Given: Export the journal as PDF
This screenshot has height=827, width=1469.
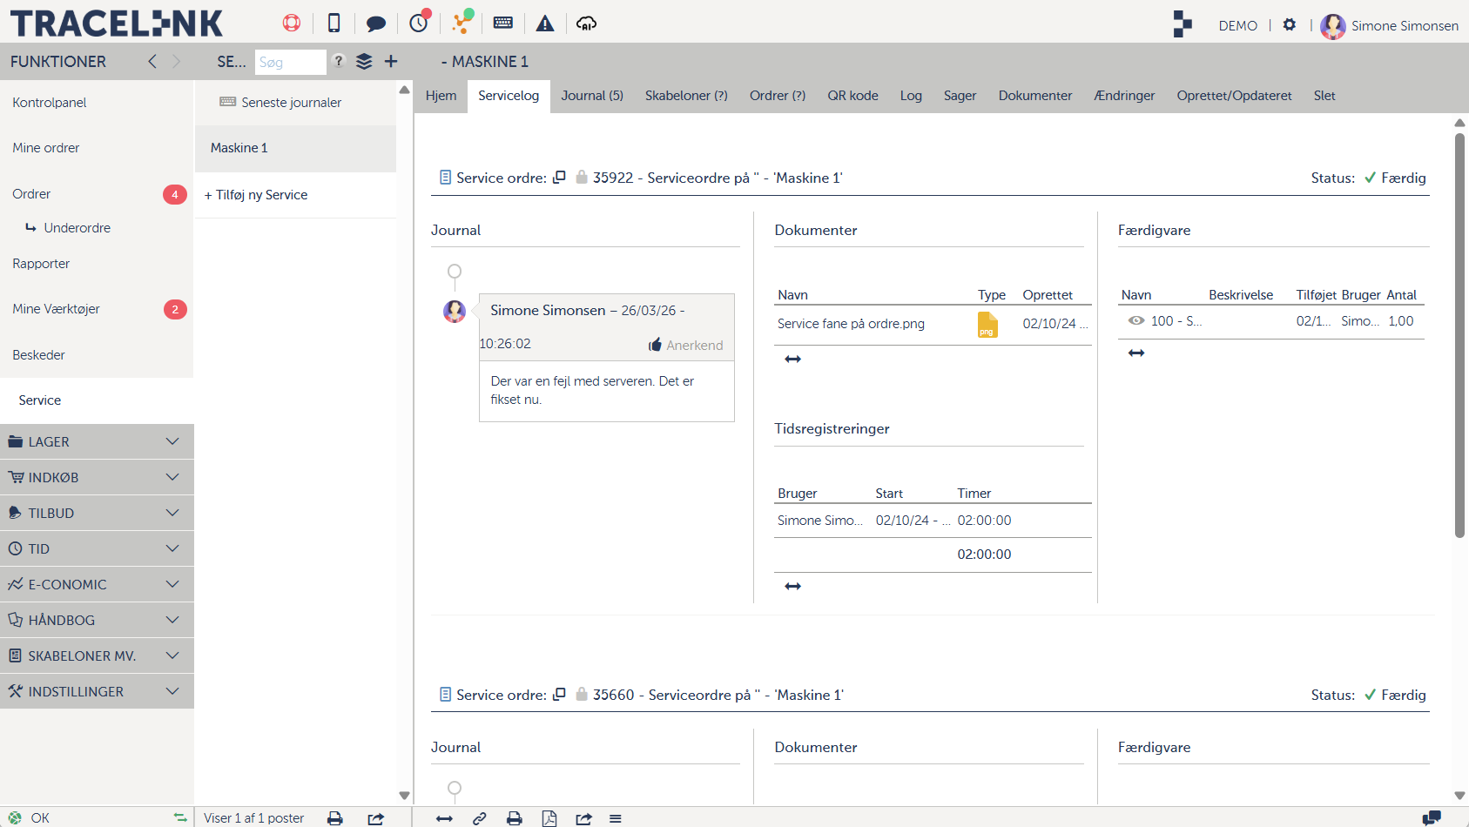Looking at the screenshot, I should (549, 818).
